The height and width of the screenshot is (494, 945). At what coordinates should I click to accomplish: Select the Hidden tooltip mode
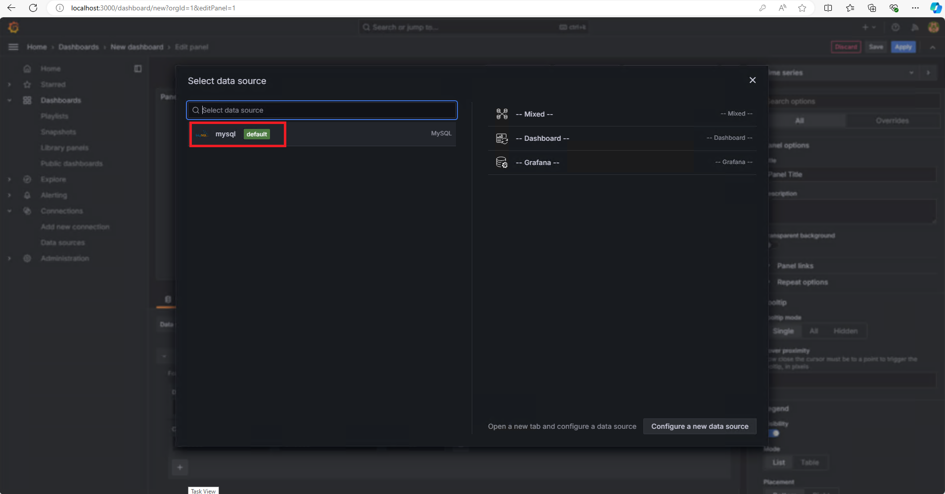846,331
